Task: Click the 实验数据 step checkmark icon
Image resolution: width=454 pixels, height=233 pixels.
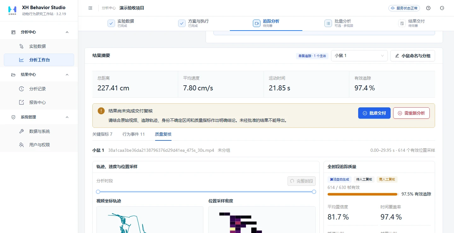Action: coord(111,23)
